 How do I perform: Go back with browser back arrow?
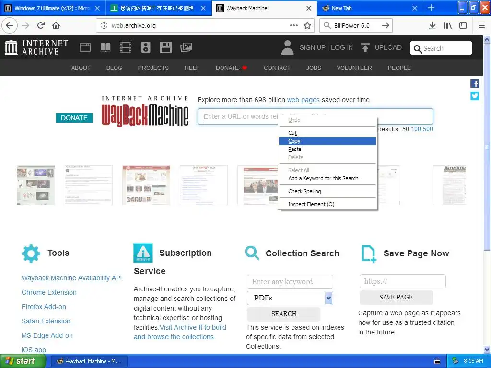pos(10,25)
